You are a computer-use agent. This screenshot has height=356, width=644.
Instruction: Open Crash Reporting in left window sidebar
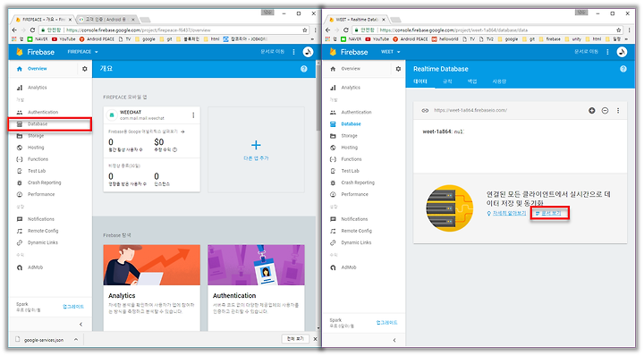[x=44, y=182]
